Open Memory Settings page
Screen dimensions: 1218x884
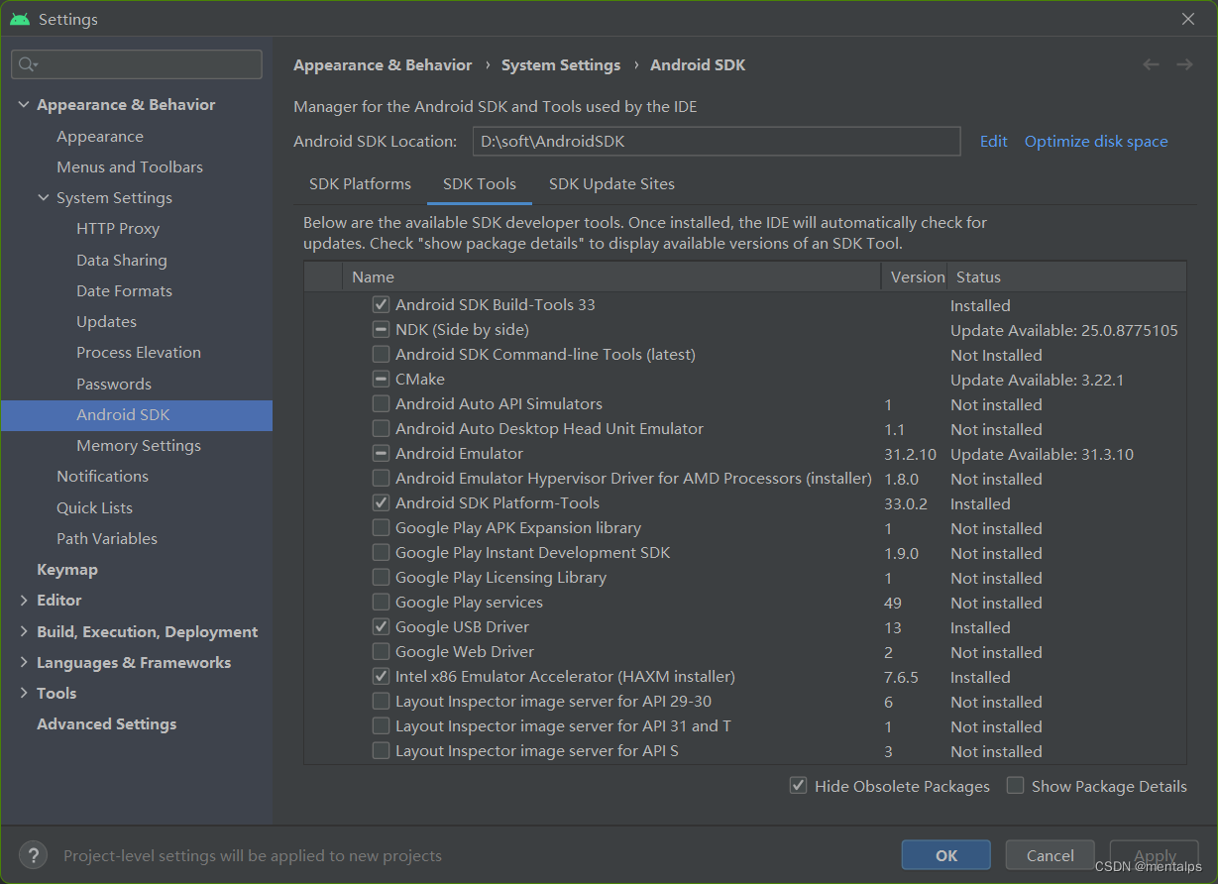coord(137,445)
